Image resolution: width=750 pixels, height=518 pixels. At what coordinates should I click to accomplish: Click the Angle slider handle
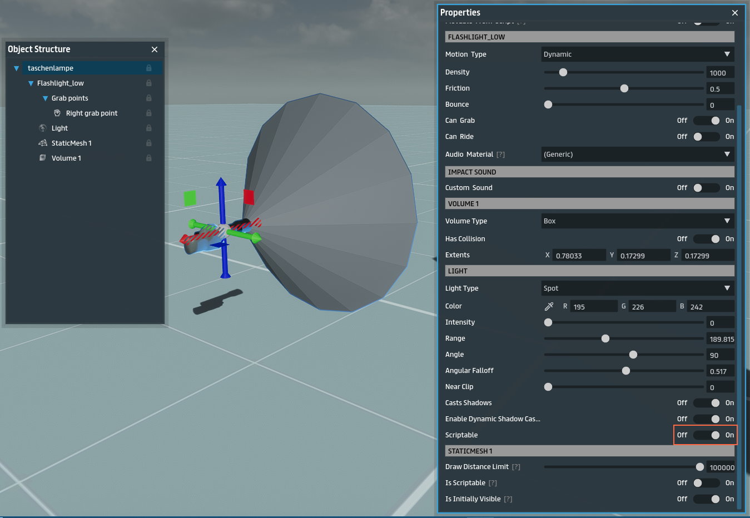[633, 355]
